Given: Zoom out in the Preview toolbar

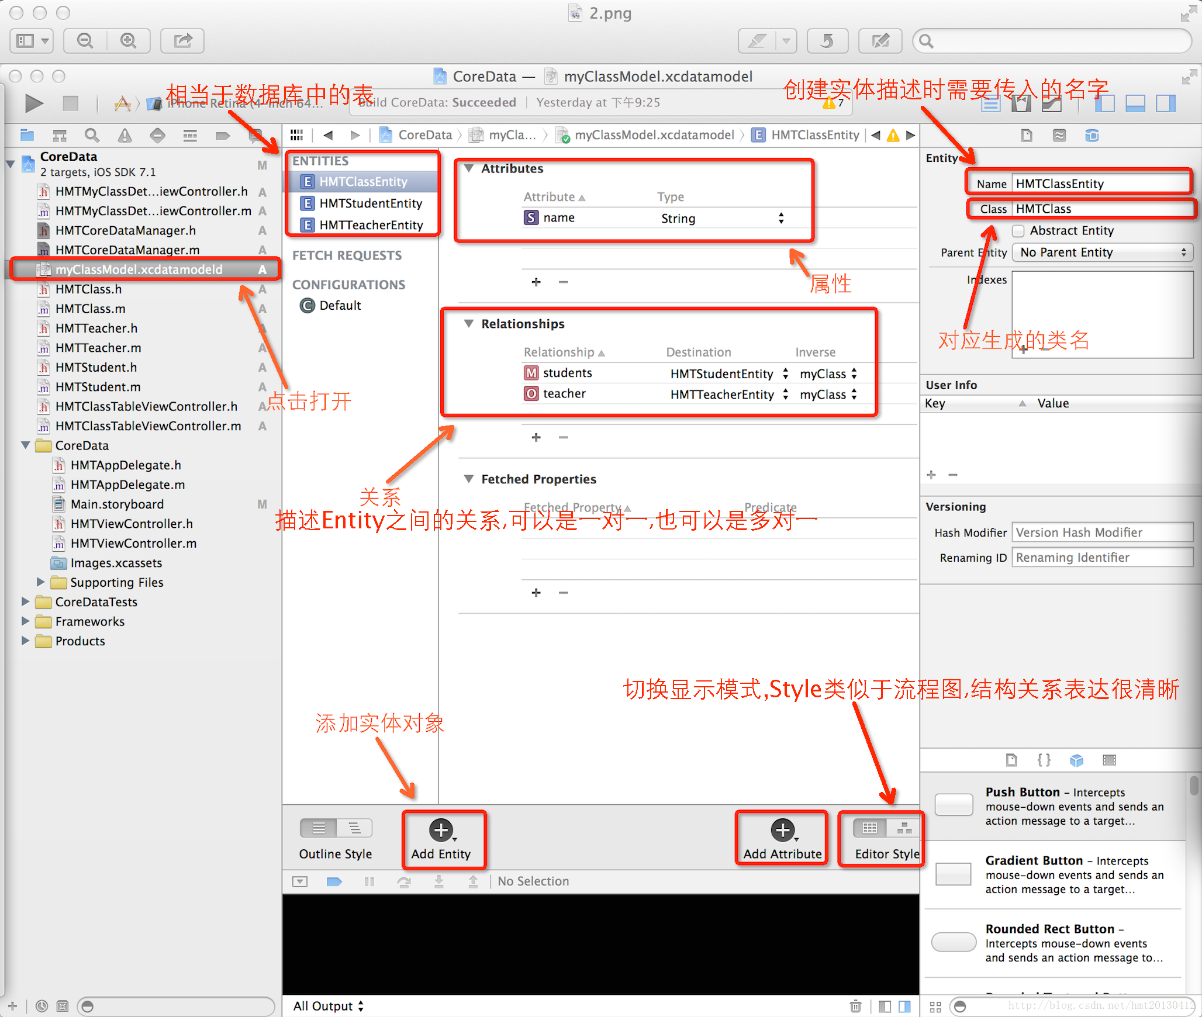Looking at the screenshot, I should click(85, 41).
